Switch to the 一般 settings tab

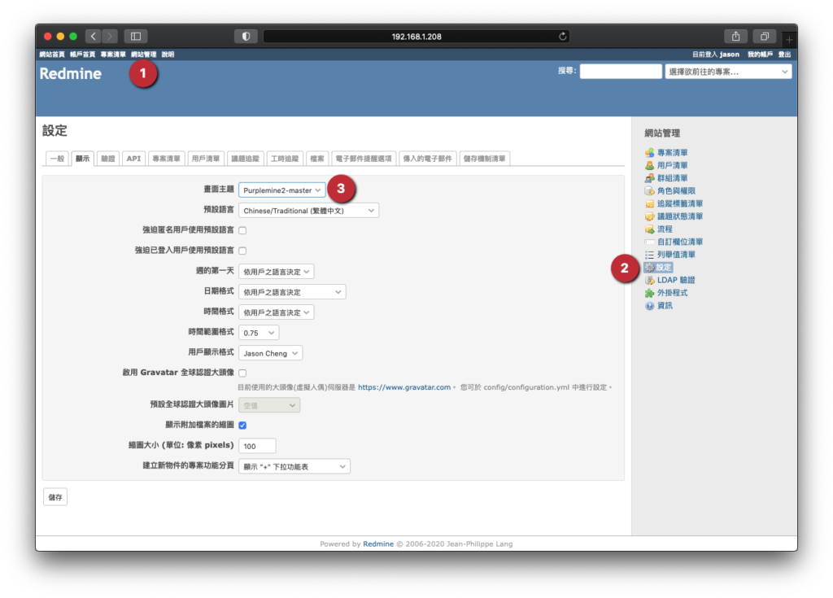(58, 159)
